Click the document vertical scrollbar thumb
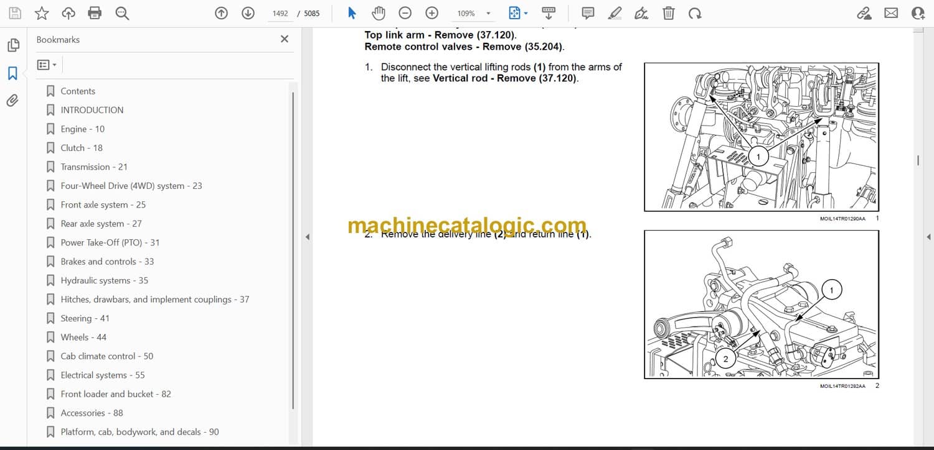This screenshot has width=934, height=450. [918, 160]
